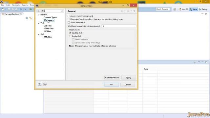Select CSS Files preference page

point(48,26)
